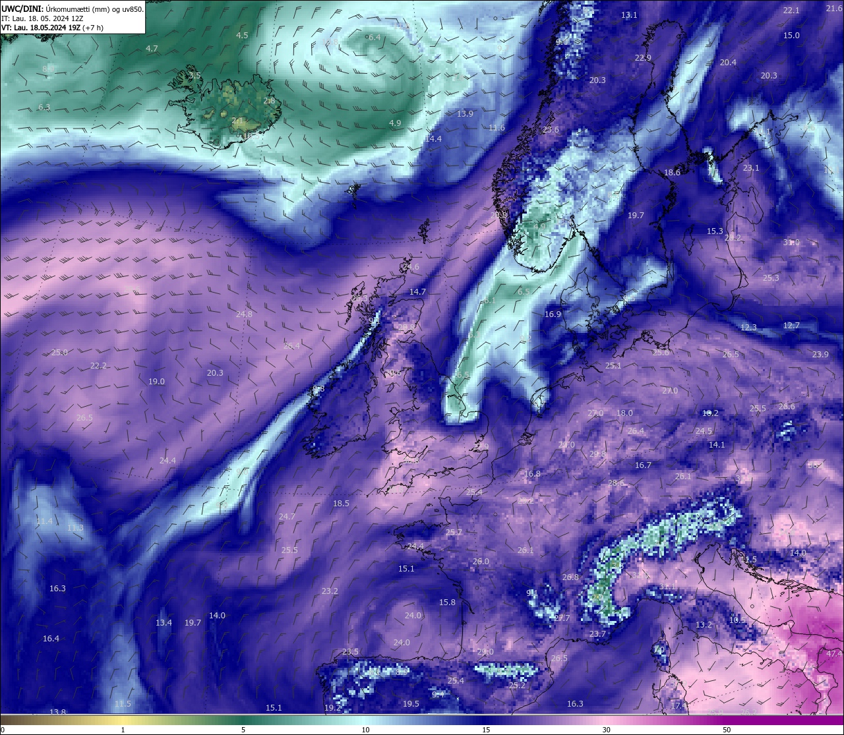
Task: Click the 22.2 map value
Action: 98,366
